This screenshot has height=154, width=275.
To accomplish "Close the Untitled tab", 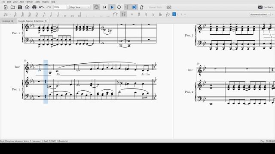I will 12,21.
